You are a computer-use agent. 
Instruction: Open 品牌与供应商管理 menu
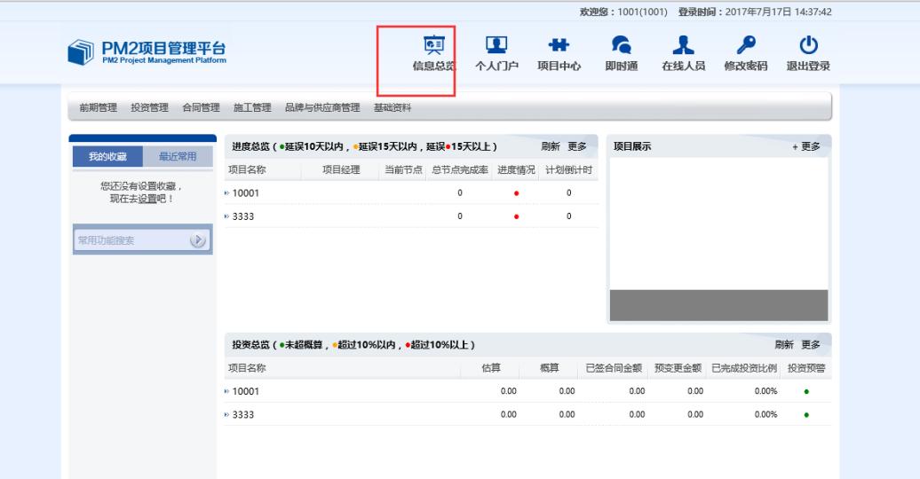point(322,108)
